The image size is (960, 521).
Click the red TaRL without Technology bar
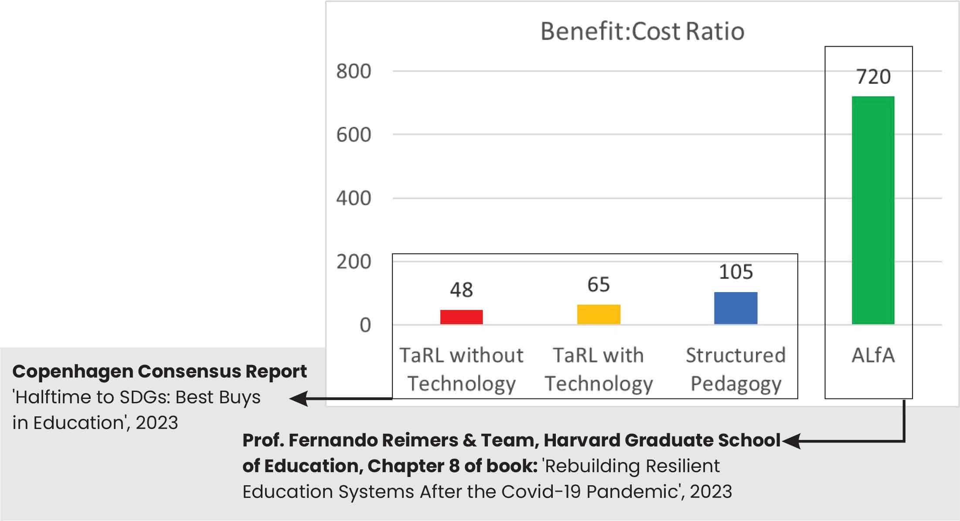tap(461, 317)
